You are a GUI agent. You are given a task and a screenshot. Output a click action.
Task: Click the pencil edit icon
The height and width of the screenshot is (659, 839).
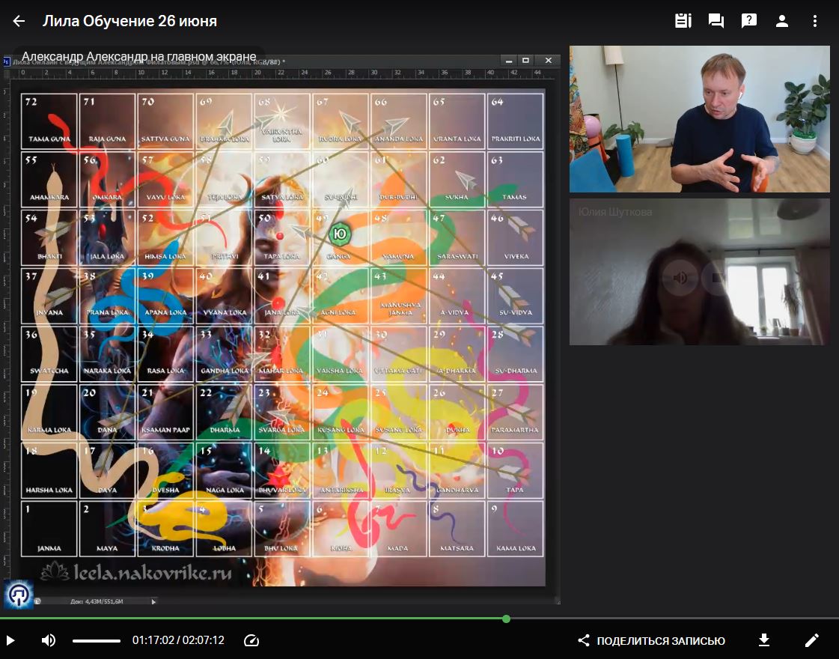[x=812, y=640]
